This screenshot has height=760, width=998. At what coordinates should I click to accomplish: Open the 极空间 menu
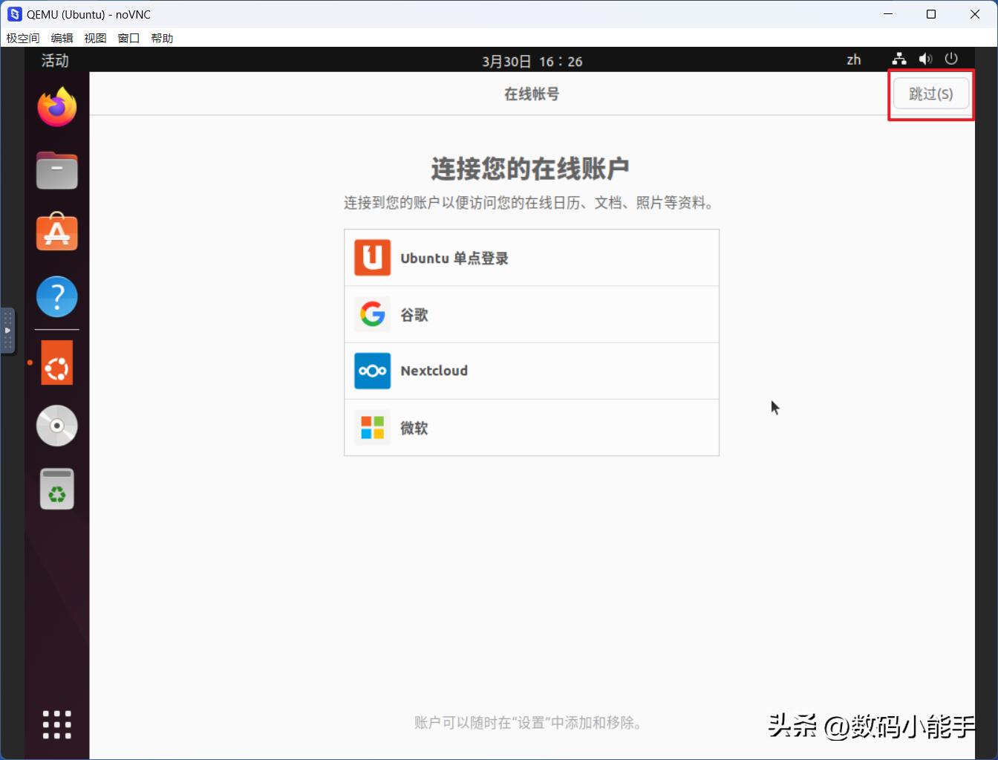click(23, 38)
